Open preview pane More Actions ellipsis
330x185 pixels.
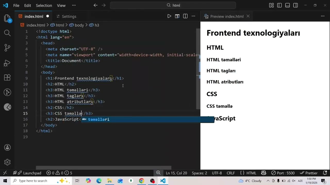[323, 16]
